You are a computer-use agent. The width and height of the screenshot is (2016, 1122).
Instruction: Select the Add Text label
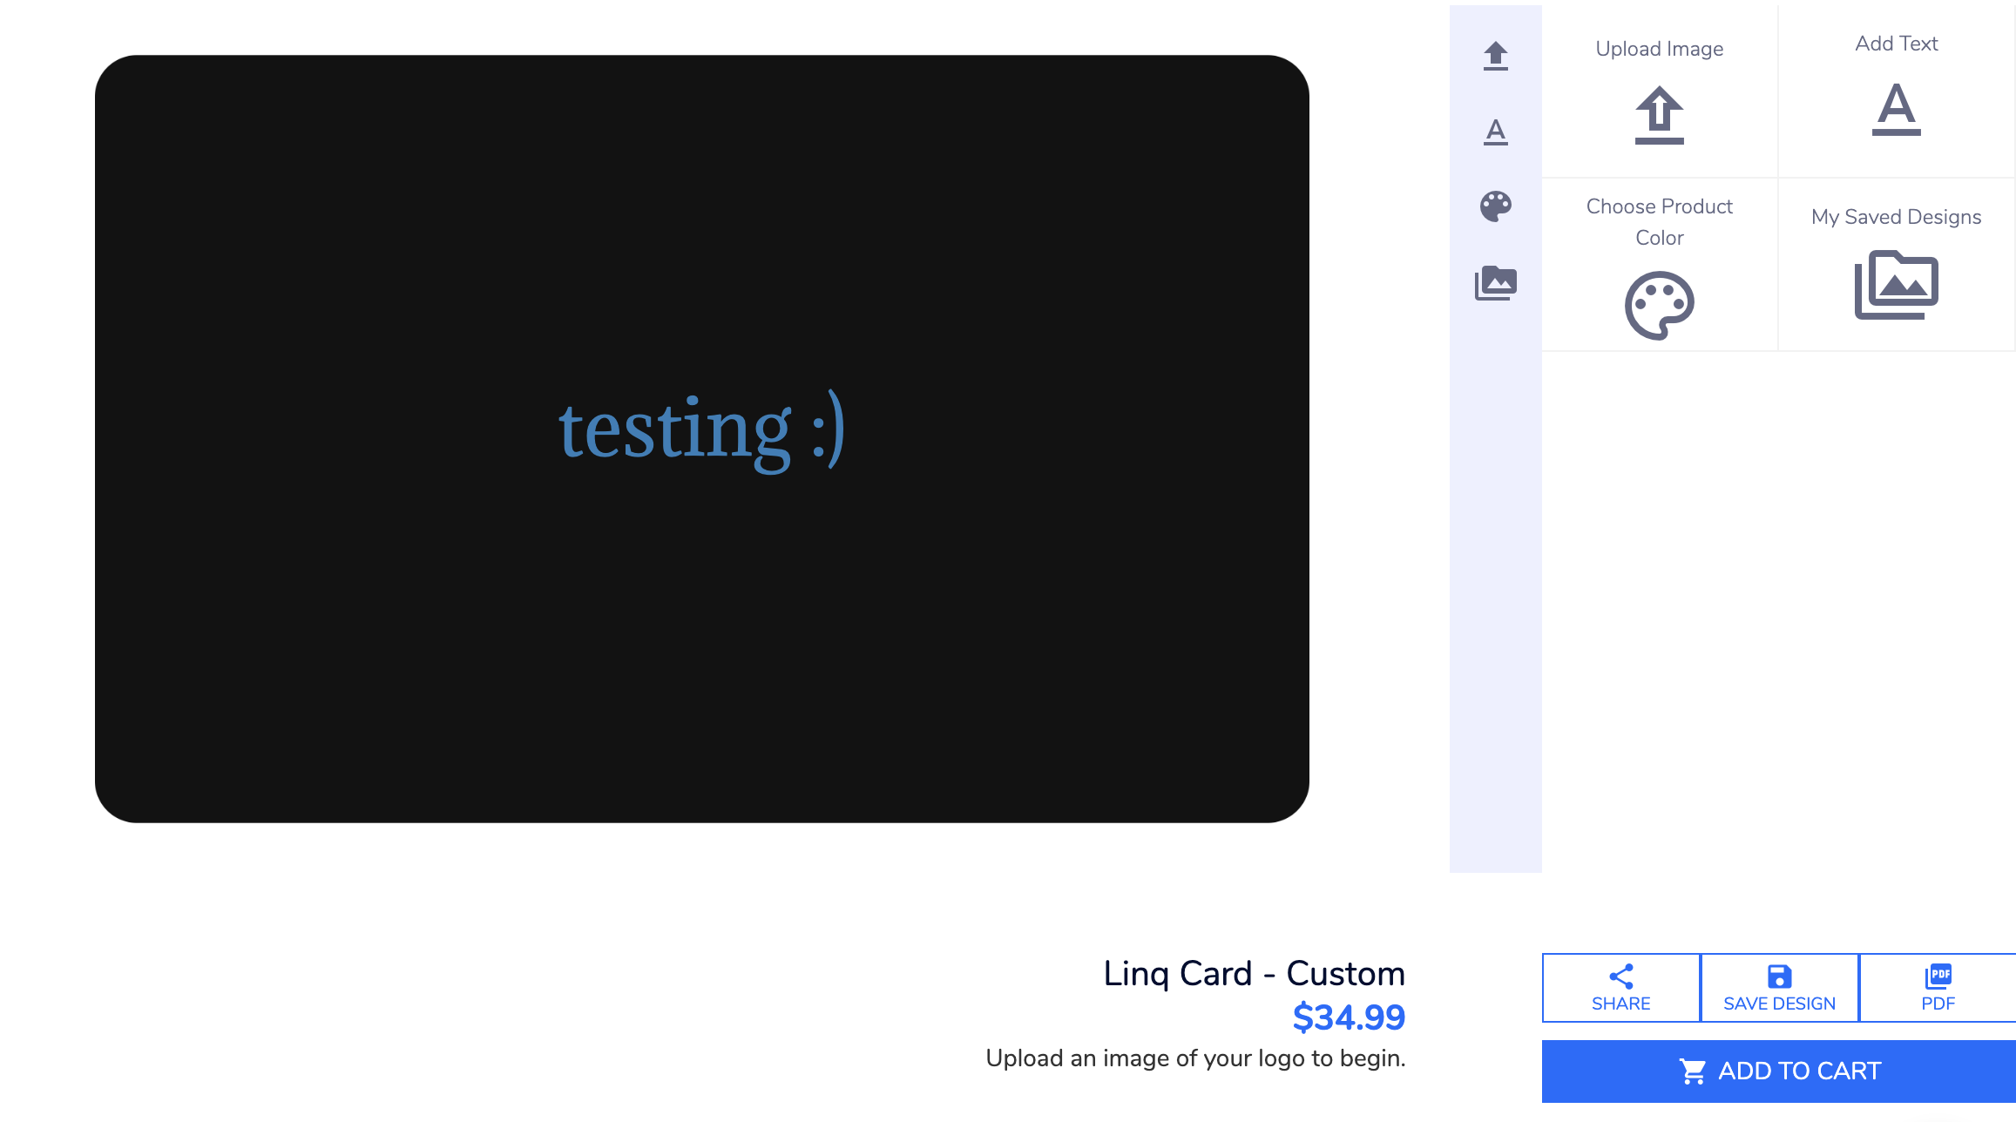click(1896, 44)
